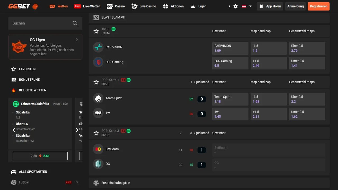Open Casino tab
The image size is (338, 190).
[116, 6]
